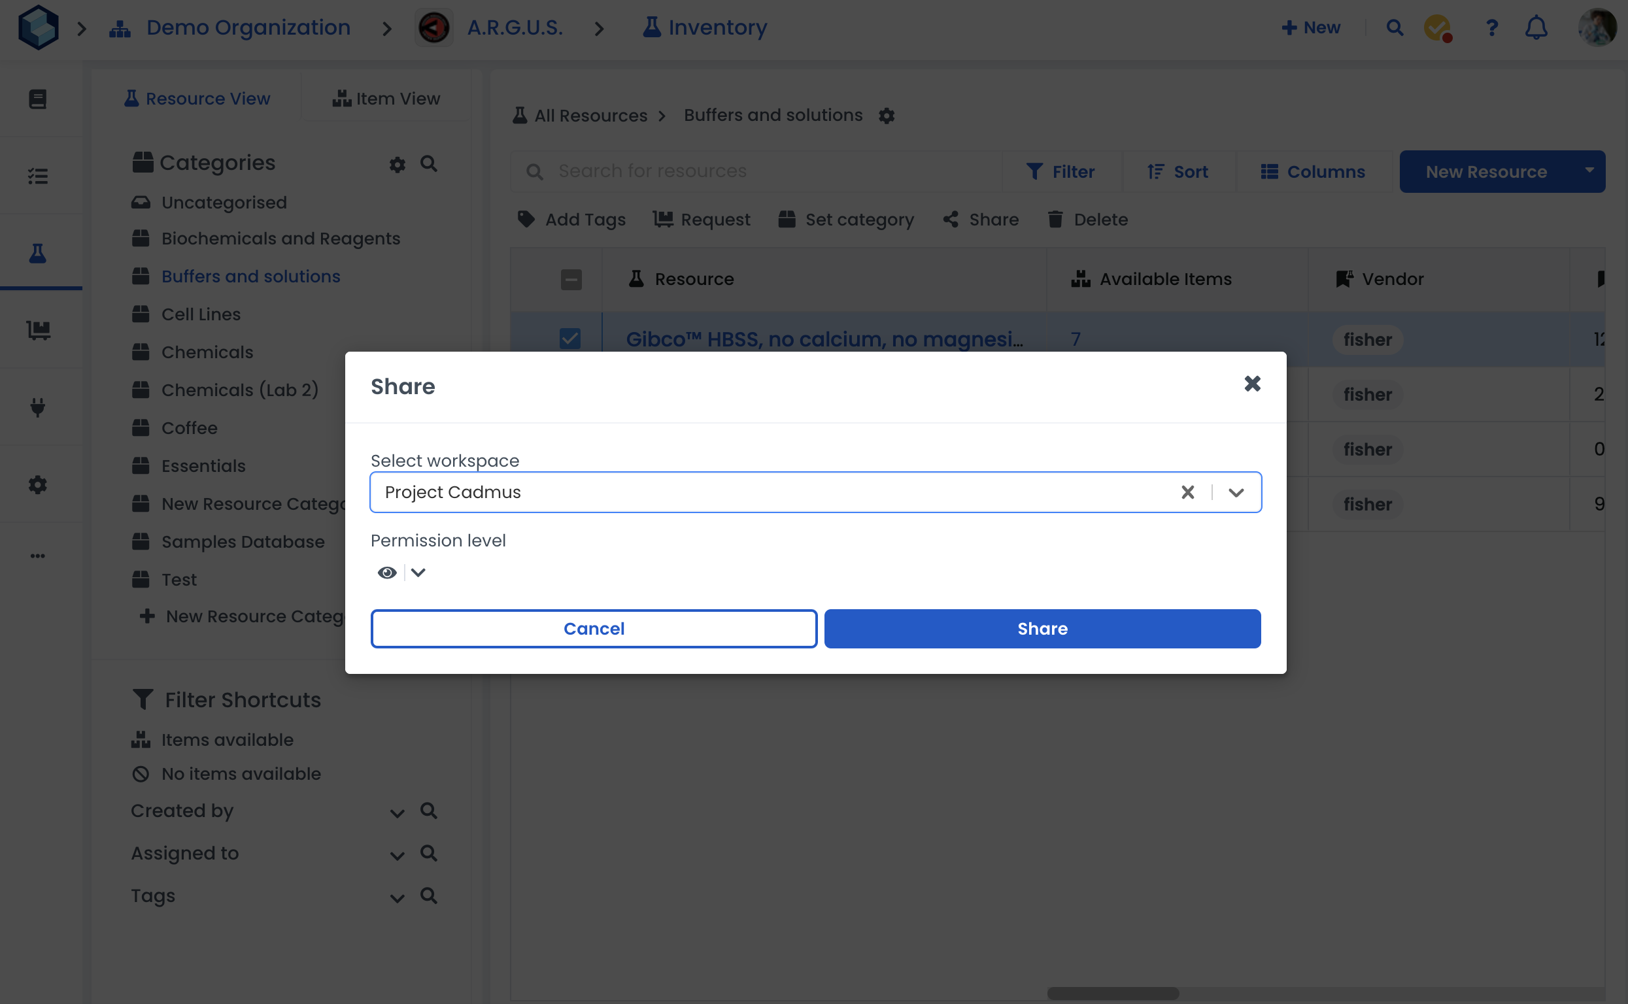Screen dimensions: 1628x1004
Task: Clear the Project Cadmus workspace selection
Action: (x=1187, y=492)
